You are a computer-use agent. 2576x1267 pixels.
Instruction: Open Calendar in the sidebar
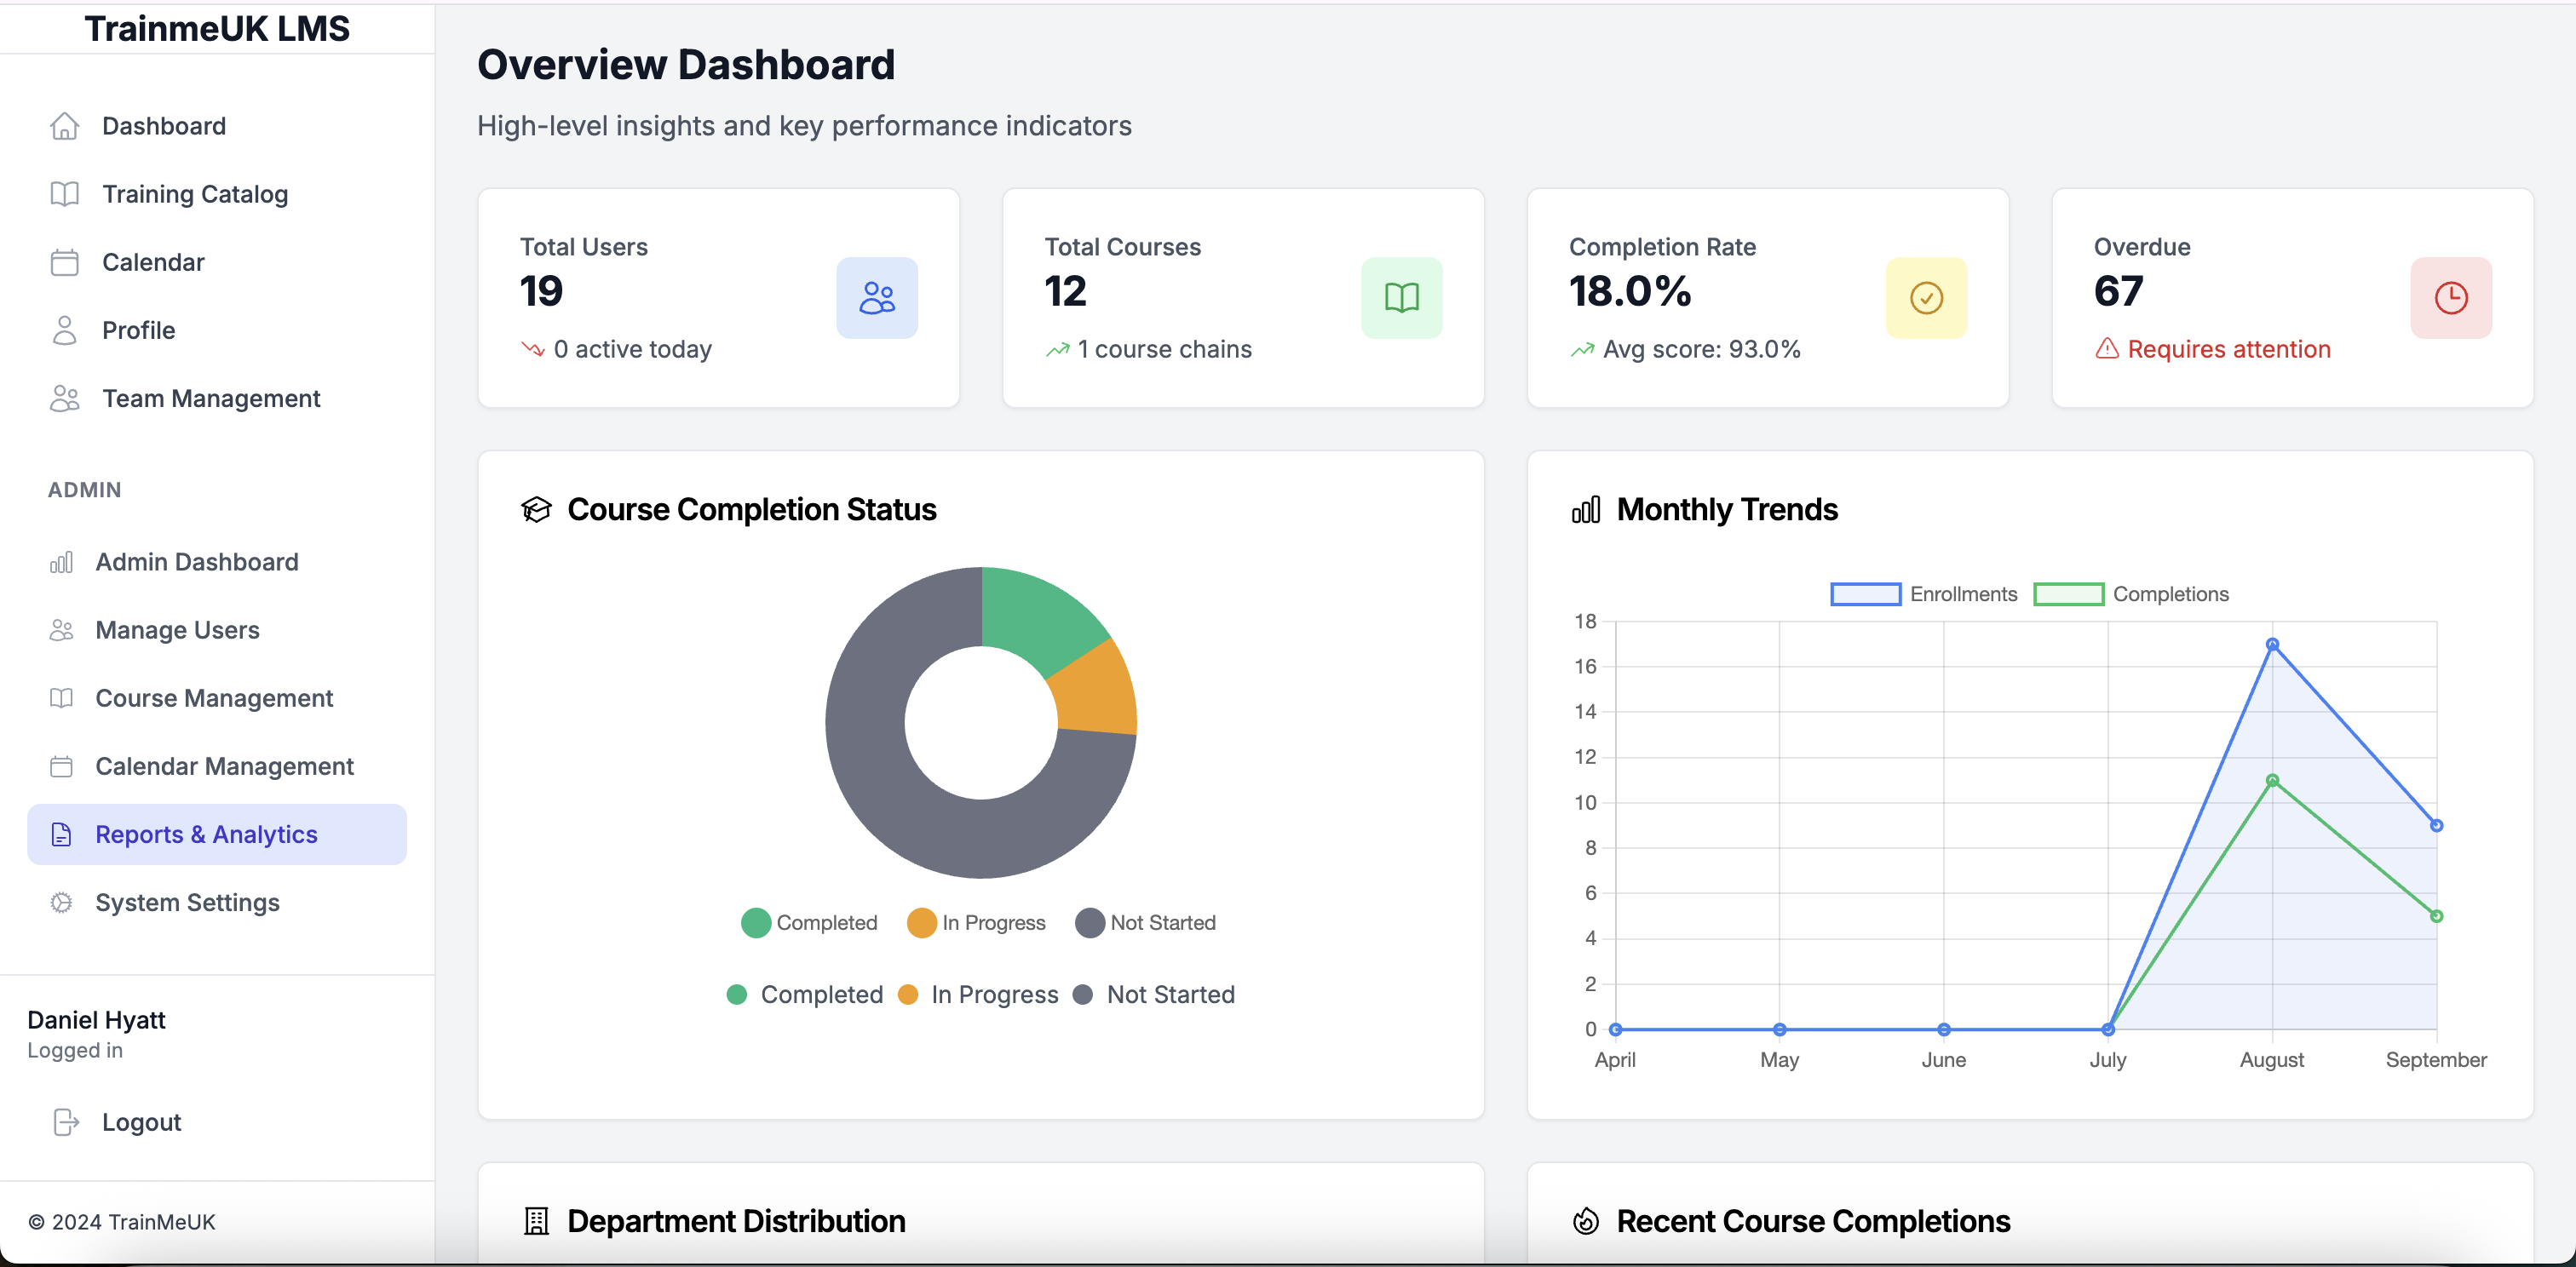coord(217,261)
